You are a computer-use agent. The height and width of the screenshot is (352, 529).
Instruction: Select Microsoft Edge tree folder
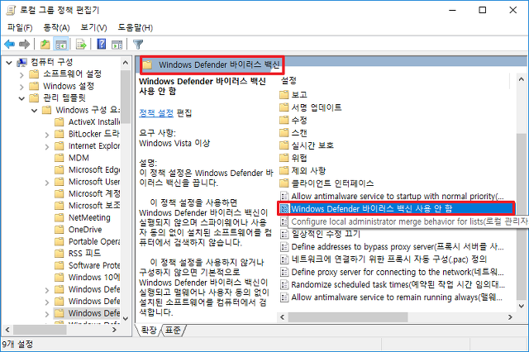tap(88, 169)
